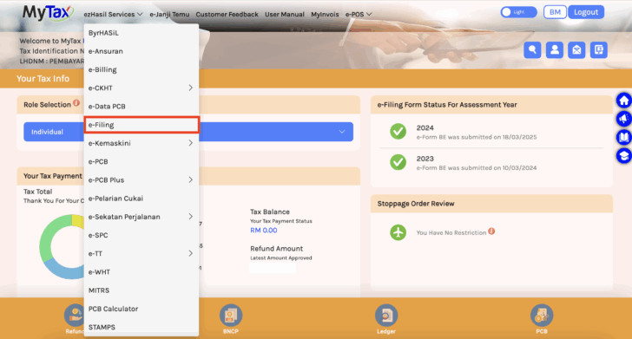This screenshot has height=339, width=632.
Task: Expand the ezHasil Services dropdown
Action: click(x=113, y=14)
